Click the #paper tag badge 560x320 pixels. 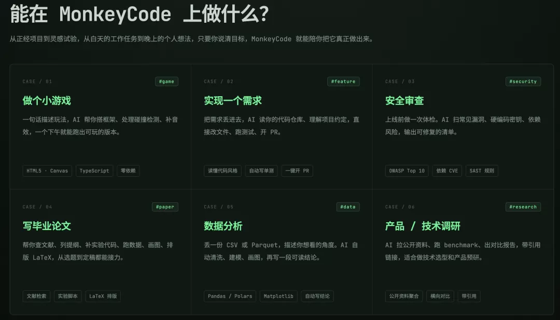tap(165, 207)
